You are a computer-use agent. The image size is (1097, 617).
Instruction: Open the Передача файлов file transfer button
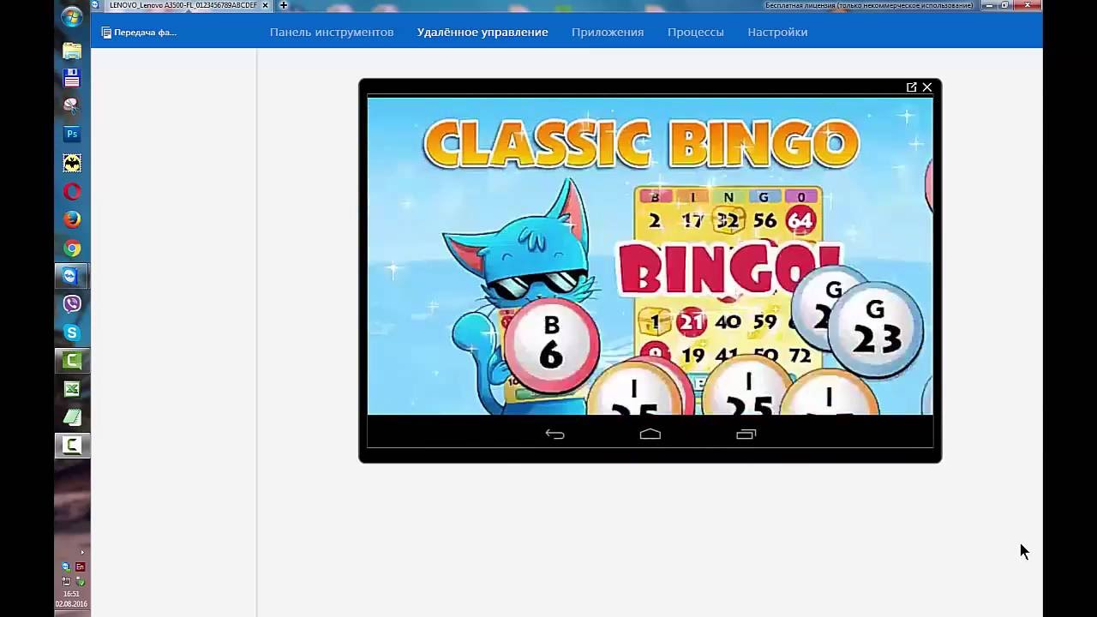point(139,33)
